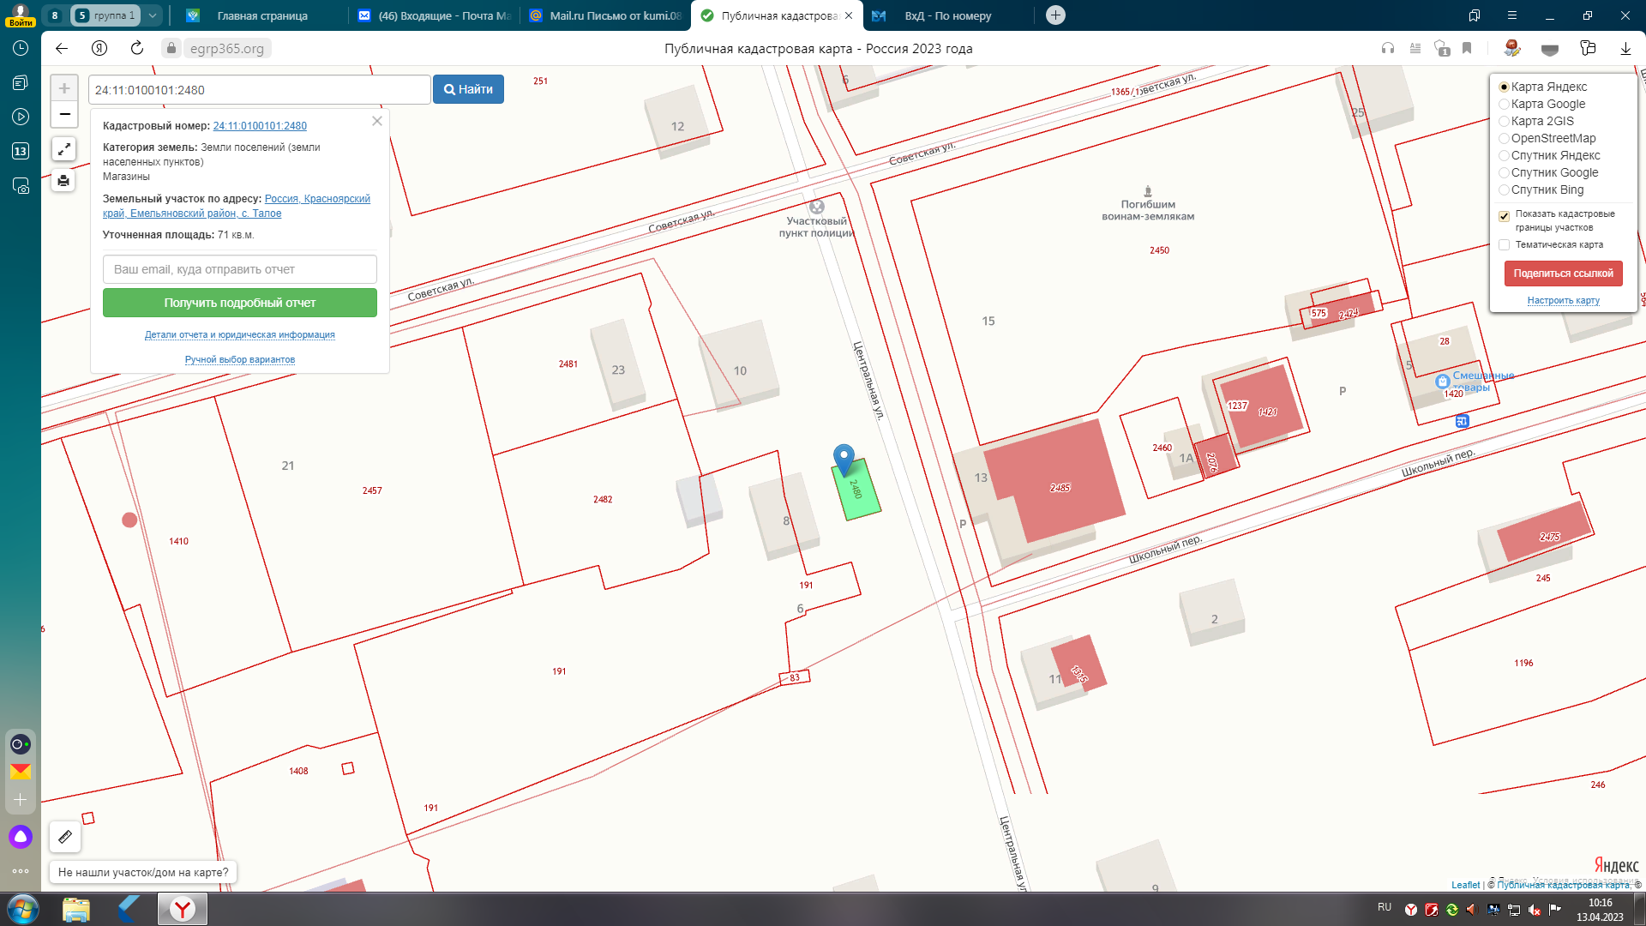Expand the tab group dropdown arrow
Image resolution: width=1646 pixels, height=926 pixels.
click(x=152, y=15)
